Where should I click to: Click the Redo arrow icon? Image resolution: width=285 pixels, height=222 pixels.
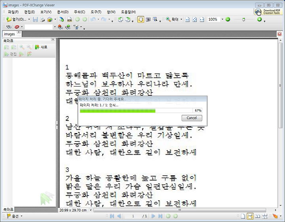coord(104,19)
